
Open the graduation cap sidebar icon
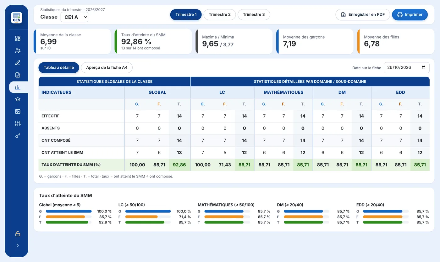pyautogui.click(x=18, y=99)
